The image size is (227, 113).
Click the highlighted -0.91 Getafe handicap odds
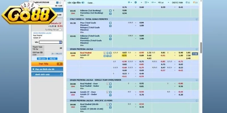(124, 55)
